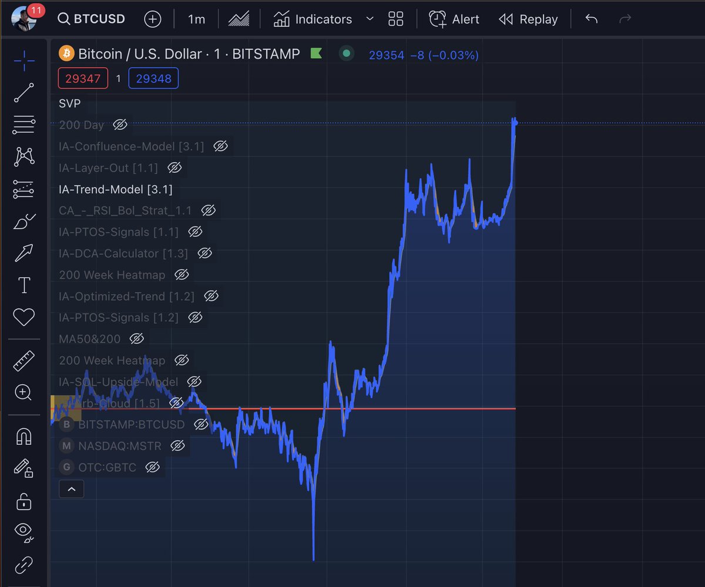Select the text annotation tool
The image size is (705, 587).
click(x=23, y=286)
